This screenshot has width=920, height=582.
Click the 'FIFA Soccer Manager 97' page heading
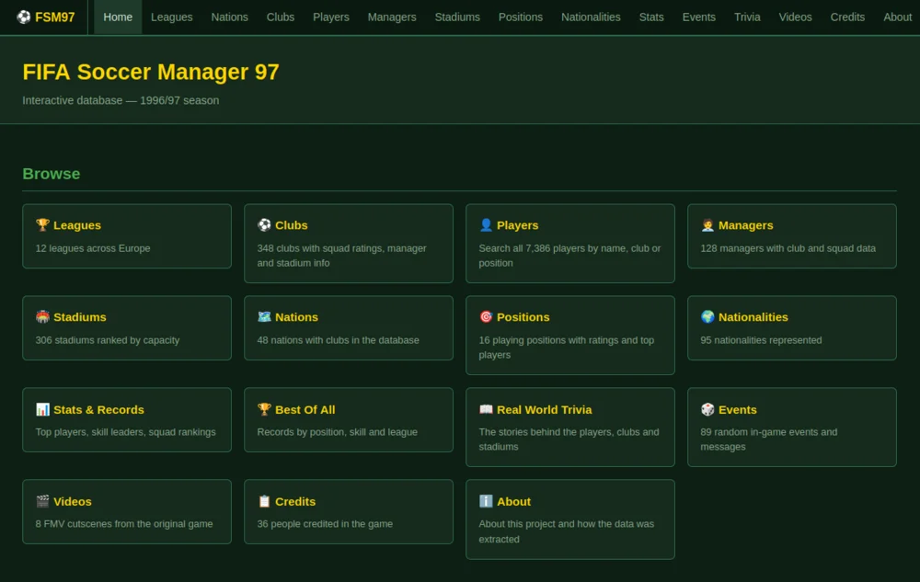coord(151,72)
